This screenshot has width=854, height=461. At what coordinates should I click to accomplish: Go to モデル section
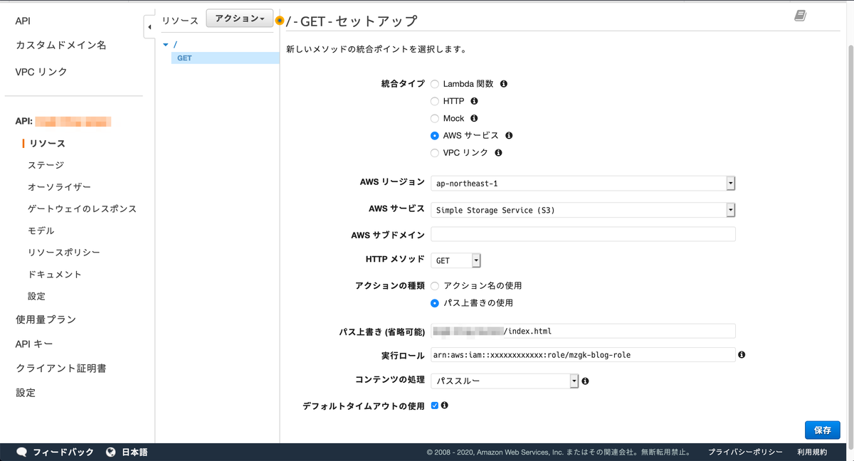(41, 231)
